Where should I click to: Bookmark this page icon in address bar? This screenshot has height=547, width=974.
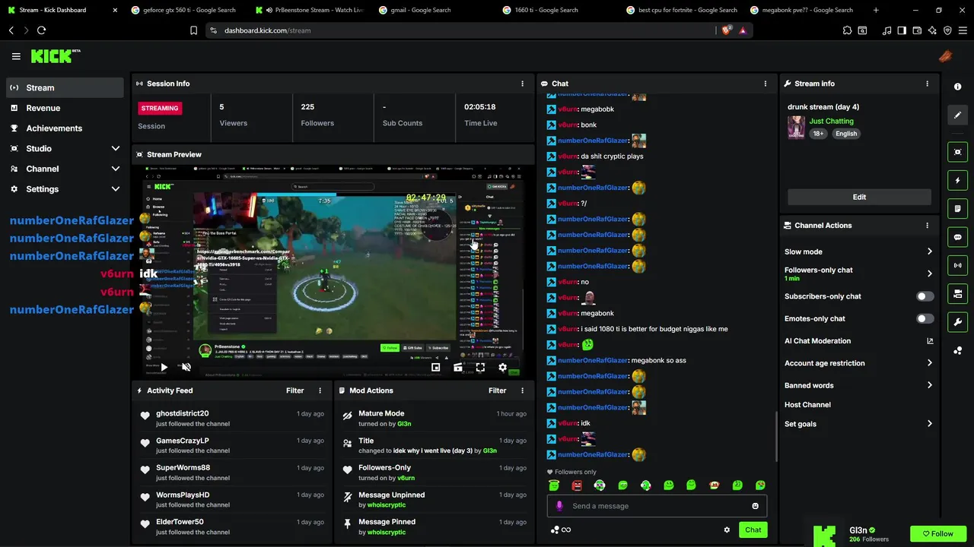(x=193, y=30)
